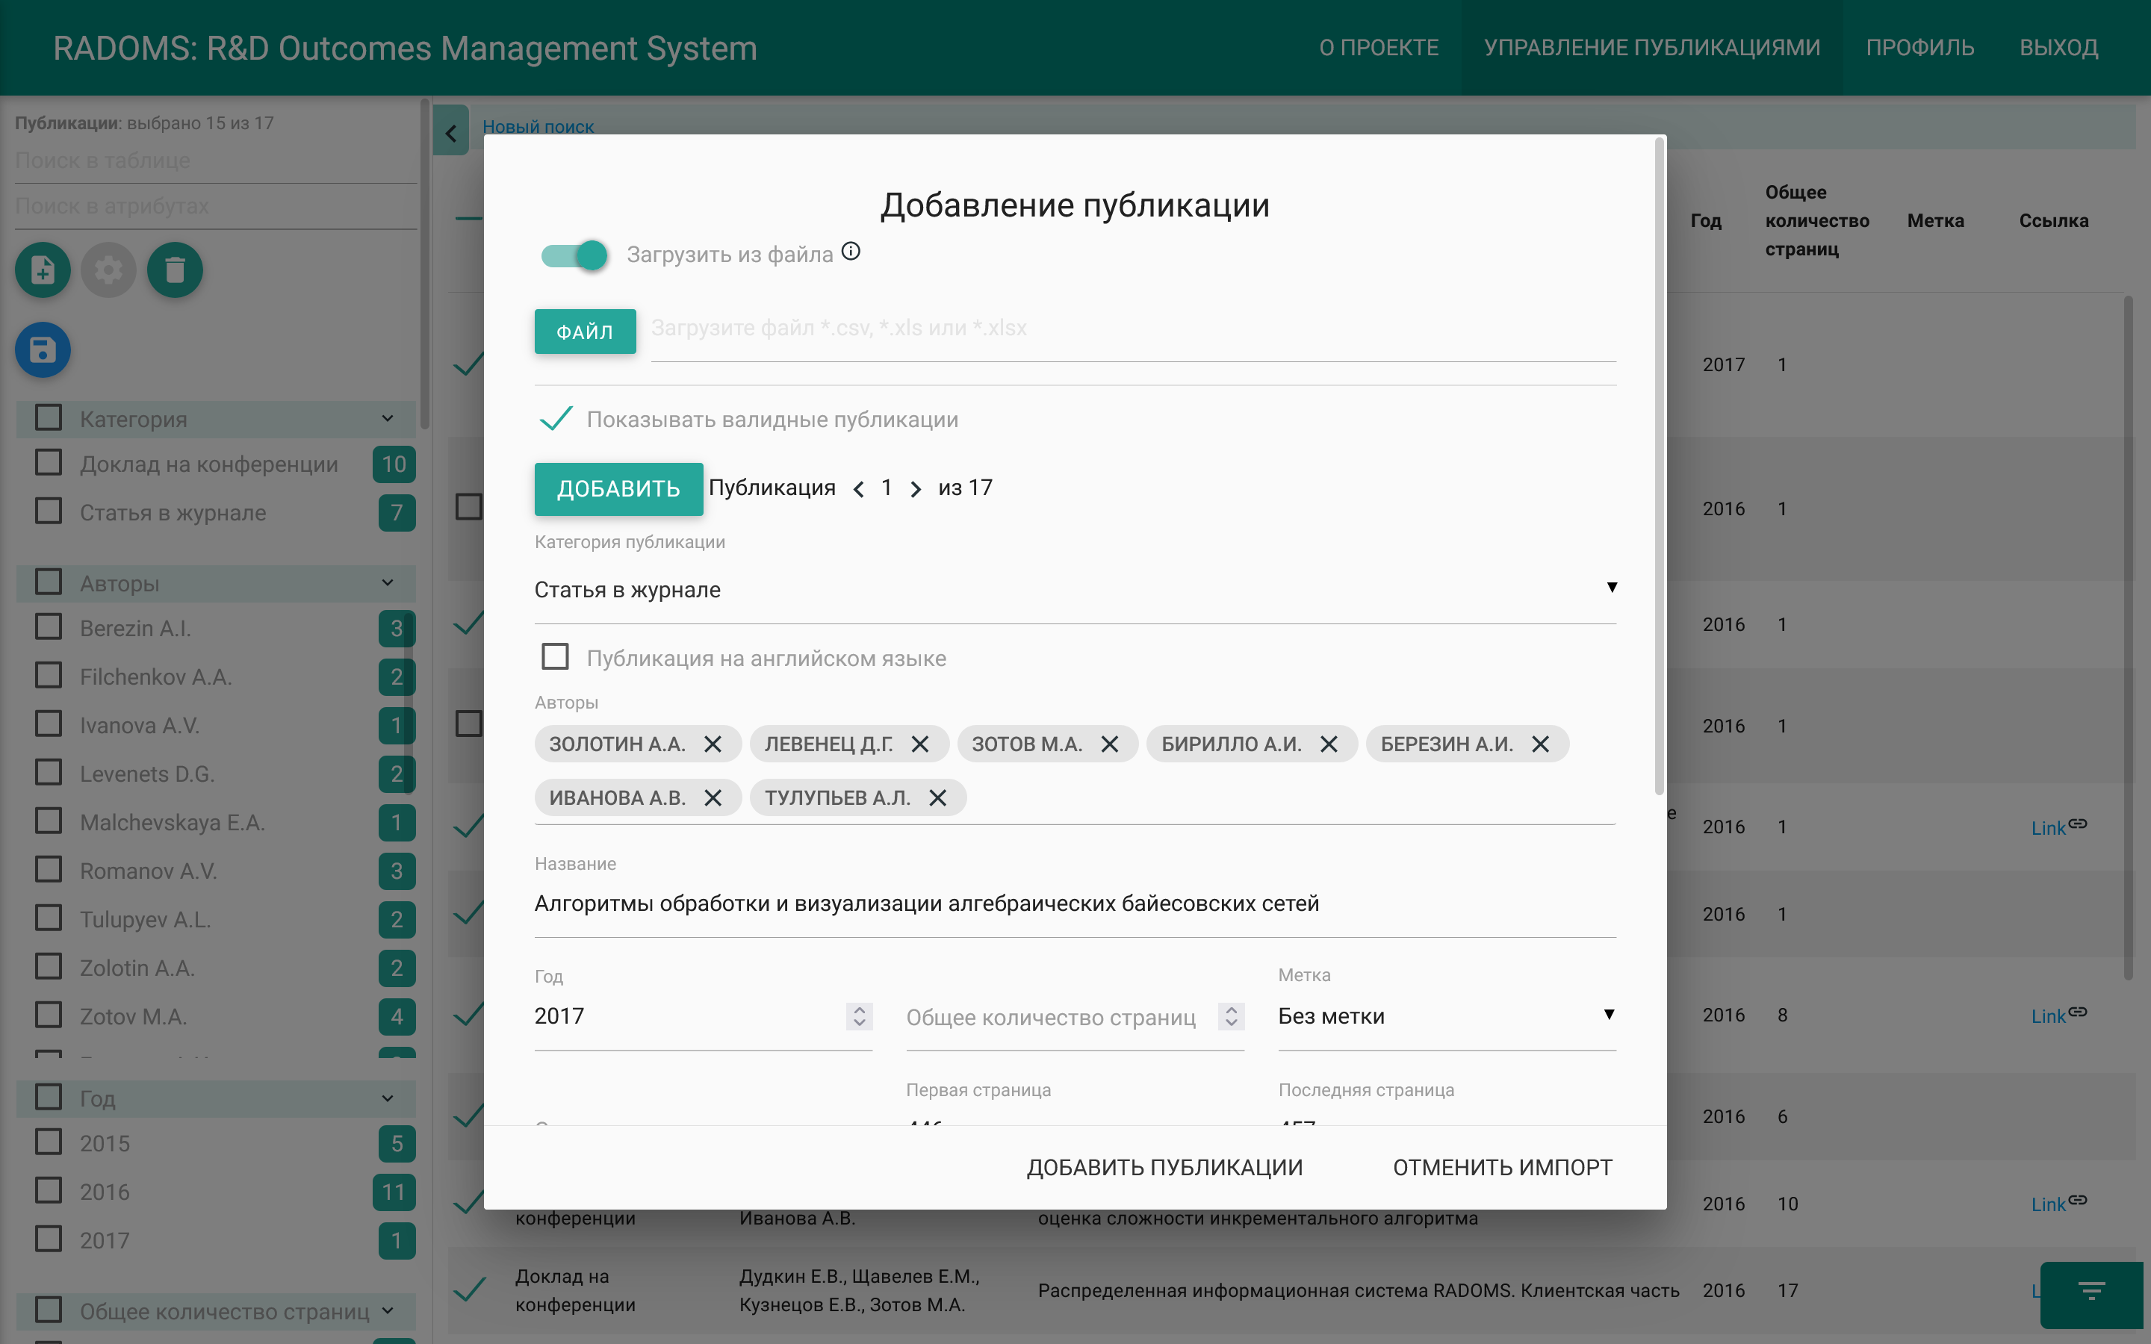Open the ПРОФИЛЬ menu item
Image resolution: width=2151 pixels, height=1344 pixels.
[1919, 47]
